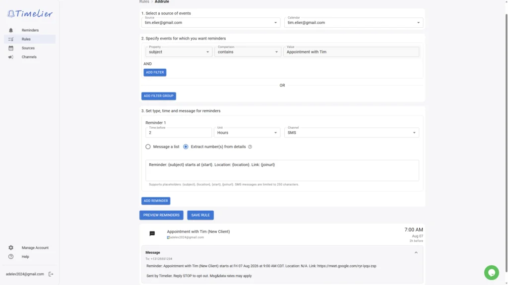The width and height of the screenshot is (508, 285).
Task: Click the Value field containing Appointment with Tim
Action: (x=351, y=51)
